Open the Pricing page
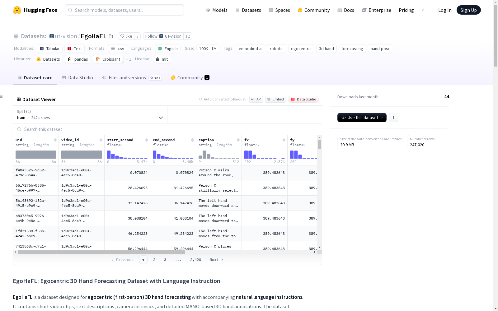Viewport: 498px width, 311px height. coord(406,10)
